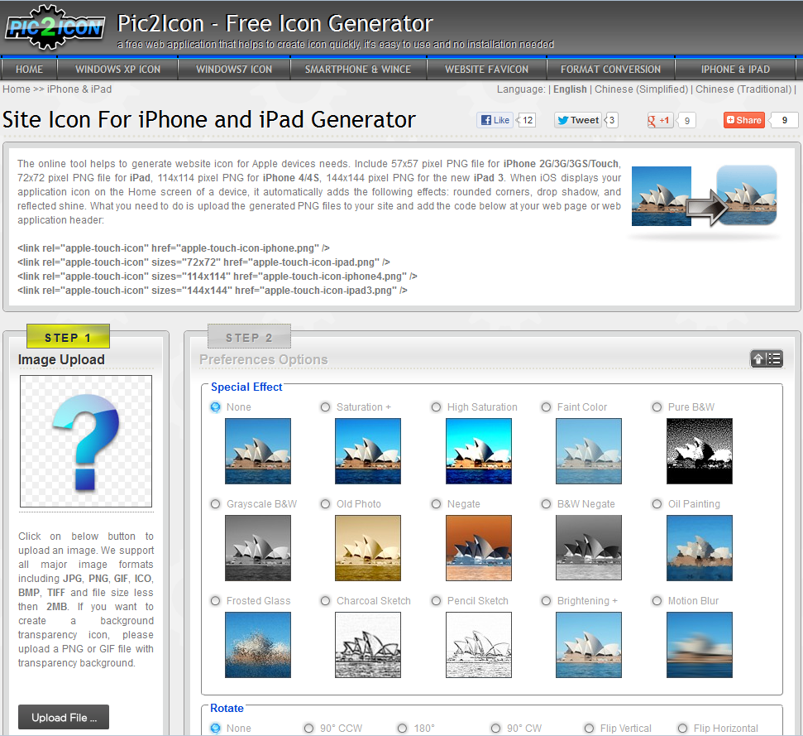This screenshot has width=803, height=736.
Task: Select the 90° CW rotate option
Action: (495, 729)
